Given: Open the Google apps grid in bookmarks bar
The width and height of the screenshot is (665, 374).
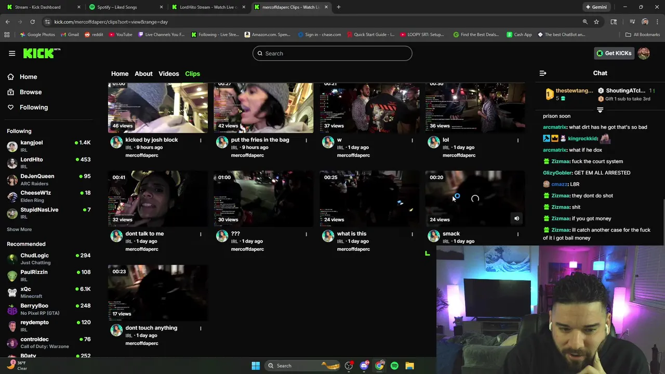Looking at the screenshot, I should tap(7, 34).
